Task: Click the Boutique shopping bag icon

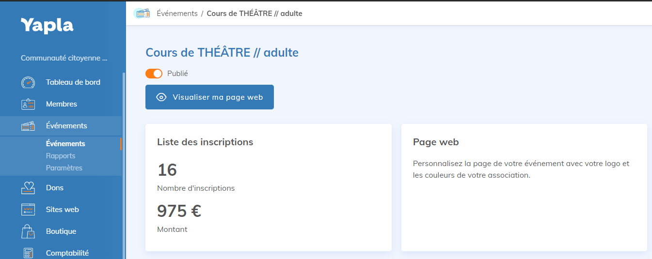Action: 28,231
